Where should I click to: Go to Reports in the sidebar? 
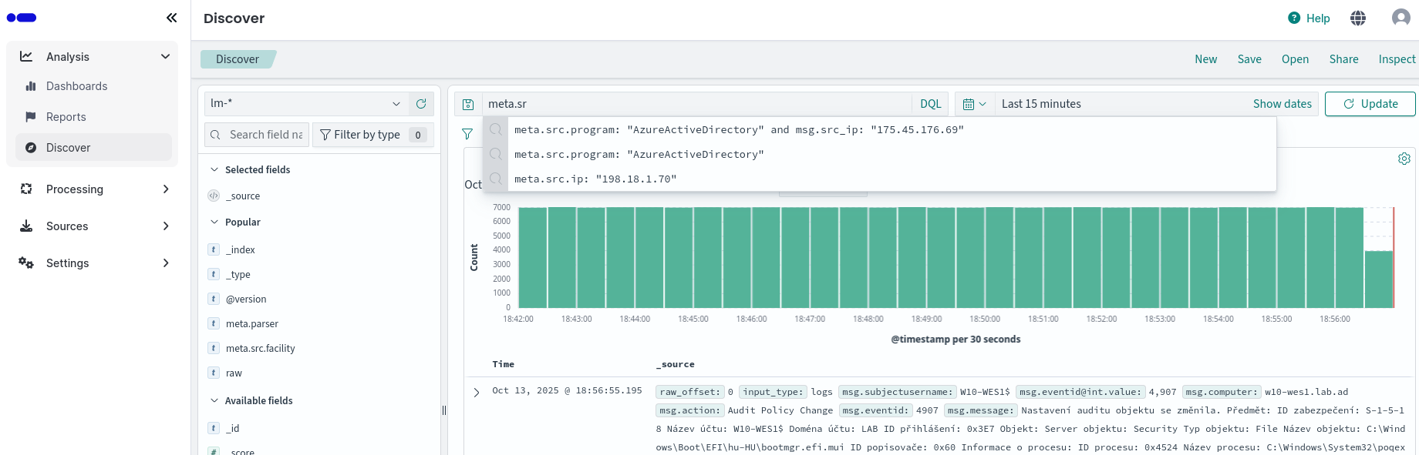(x=66, y=117)
